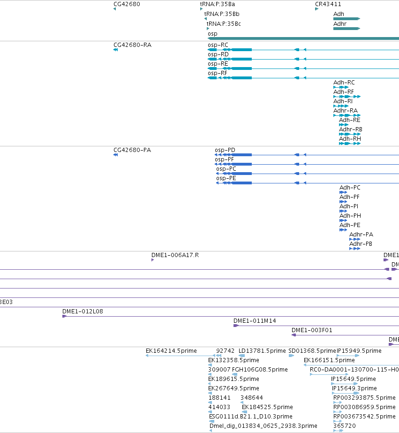Select the tRNA:P:35Bb gene label
Screen dimensions: 399x433
tap(222, 14)
